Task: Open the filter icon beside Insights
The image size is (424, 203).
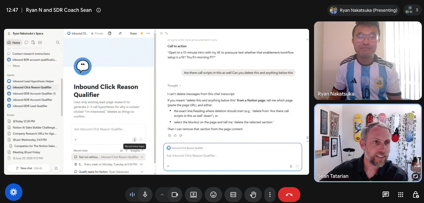Action: click(x=126, y=151)
